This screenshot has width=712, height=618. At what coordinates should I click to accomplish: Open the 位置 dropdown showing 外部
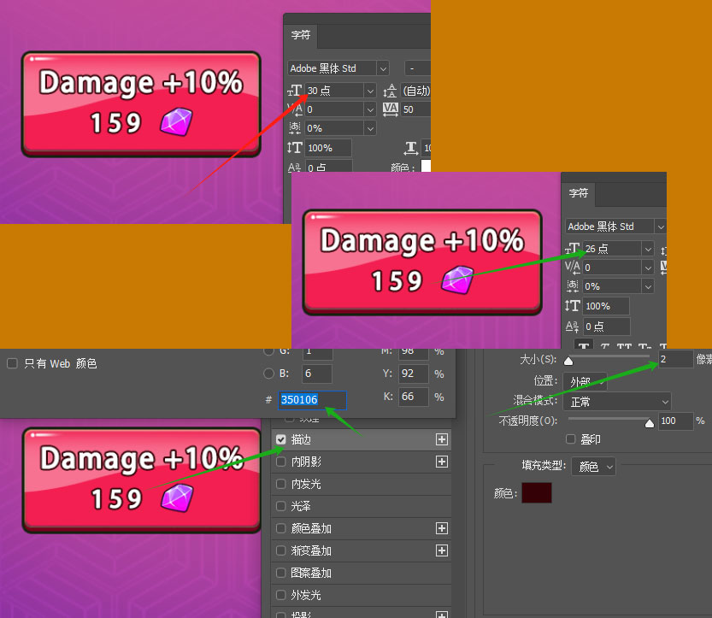click(584, 381)
